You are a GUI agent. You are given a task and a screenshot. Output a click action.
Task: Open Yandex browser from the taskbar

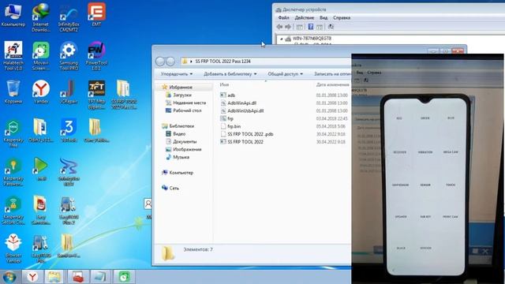click(32, 277)
